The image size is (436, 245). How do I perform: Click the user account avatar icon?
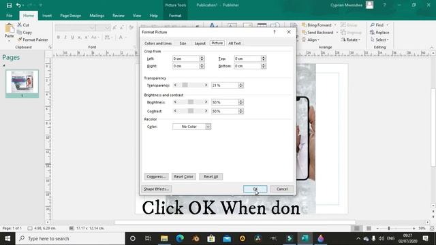tap(369, 5)
